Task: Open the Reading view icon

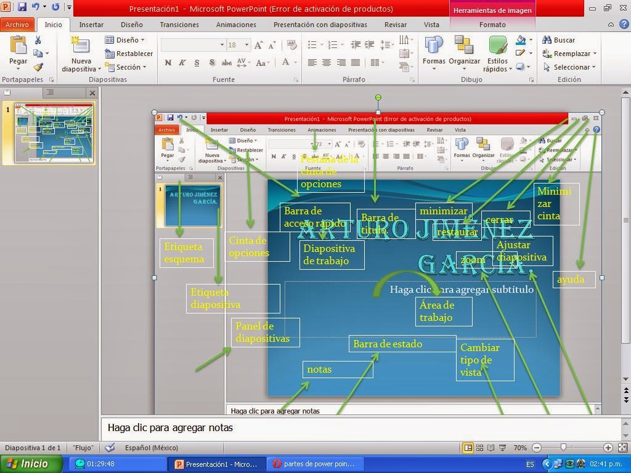Action: pyautogui.click(x=491, y=448)
